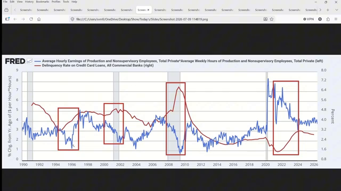Open the Firefox View icon left of tabs

(x=6, y=10)
